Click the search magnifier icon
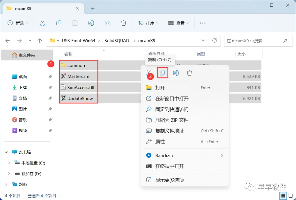The image size is (296, 200). (x=285, y=41)
